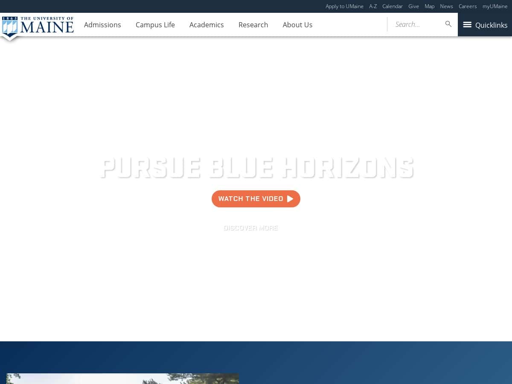Image resolution: width=512 pixels, height=384 pixels.
Task: Go to the News link
Action: 446,6
